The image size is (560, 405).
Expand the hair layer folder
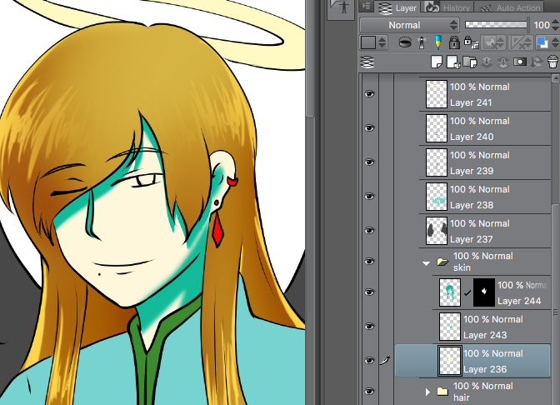[x=427, y=392]
